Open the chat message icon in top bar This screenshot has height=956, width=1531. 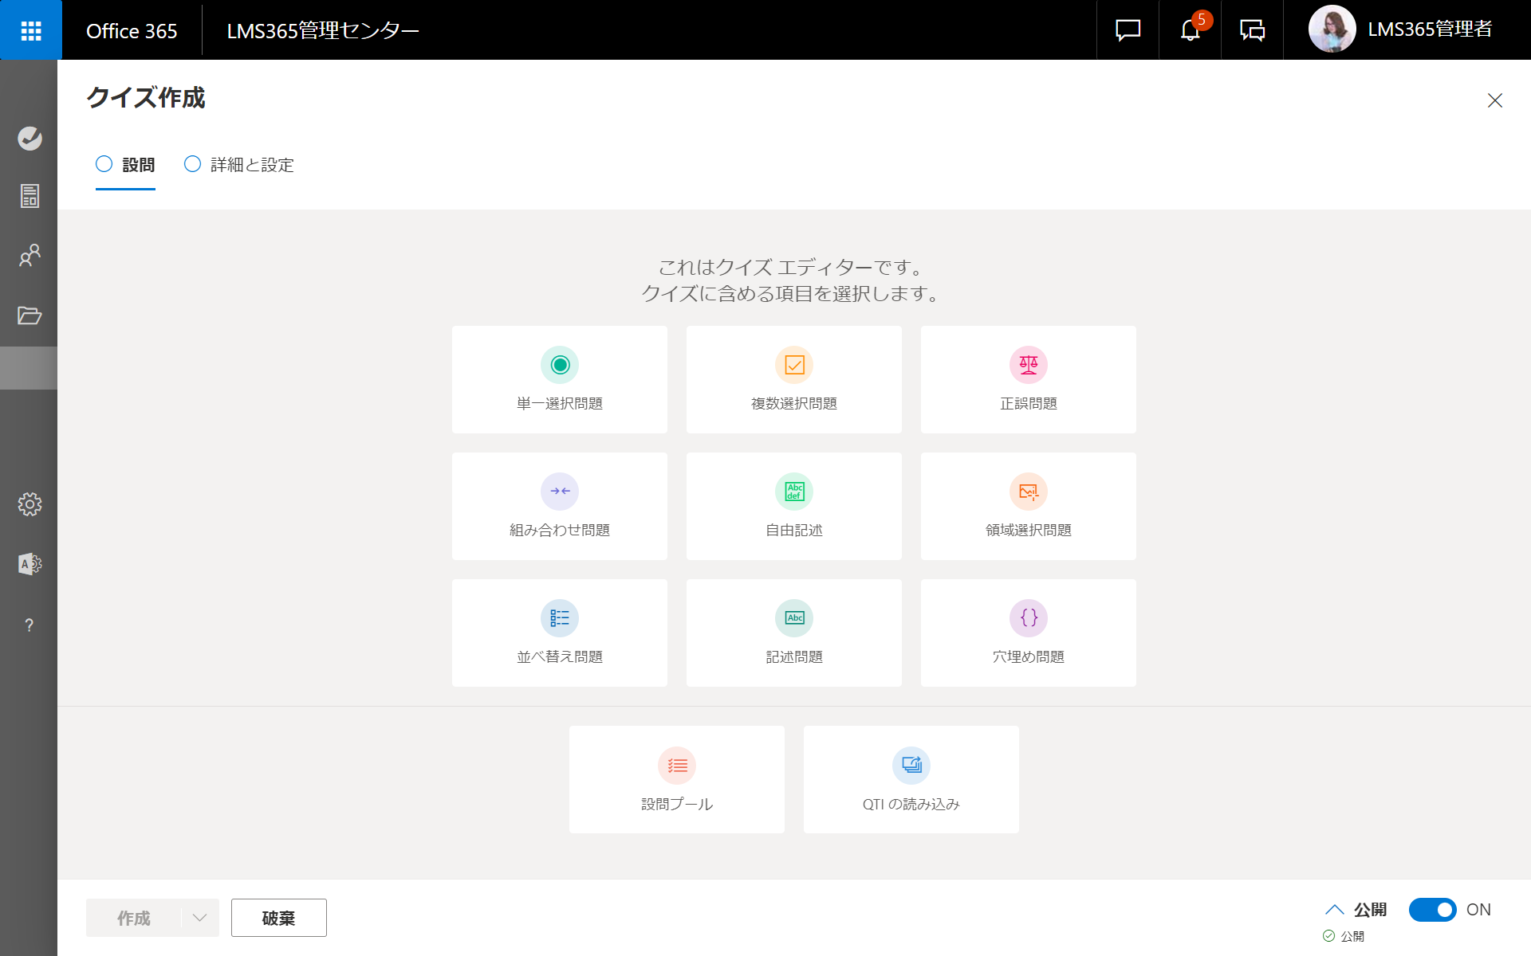pyautogui.click(x=1128, y=30)
